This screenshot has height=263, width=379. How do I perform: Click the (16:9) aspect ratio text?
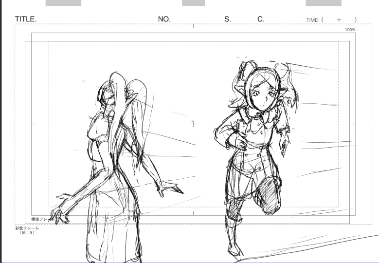click(x=27, y=232)
